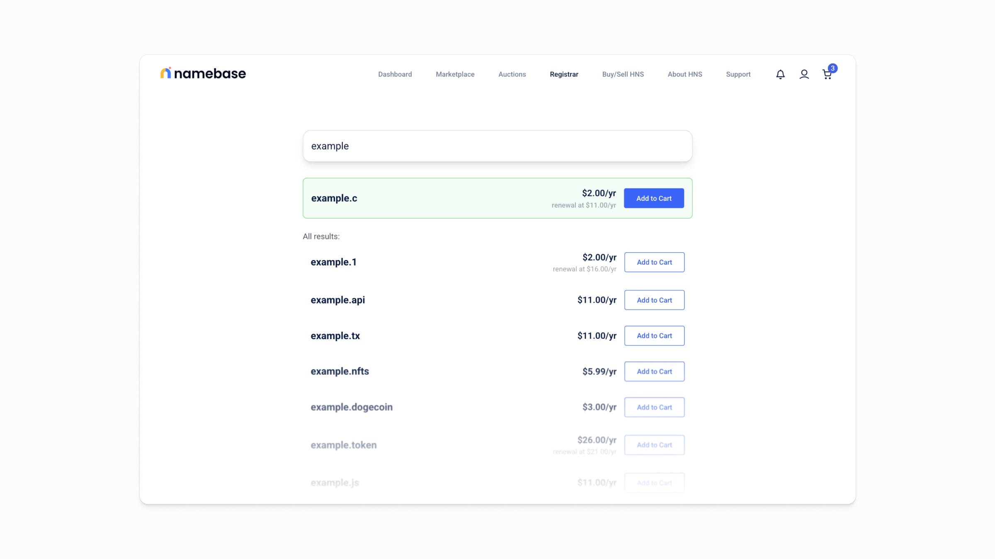Click the example.dogecoin domain name
The height and width of the screenshot is (559, 995).
click(352, 407)
